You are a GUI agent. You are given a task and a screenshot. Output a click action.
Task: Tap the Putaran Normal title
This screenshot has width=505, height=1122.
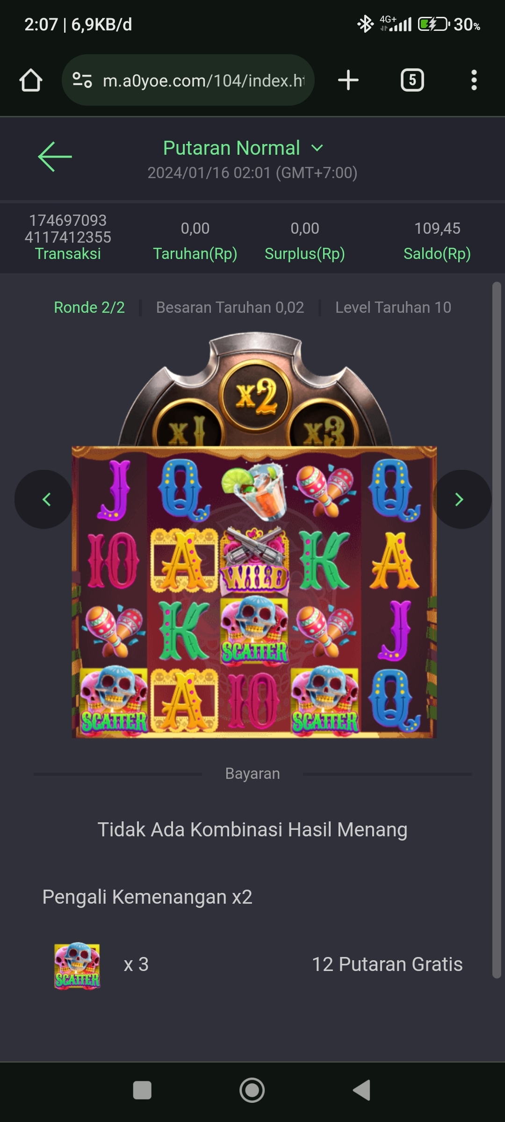point(231,148)
